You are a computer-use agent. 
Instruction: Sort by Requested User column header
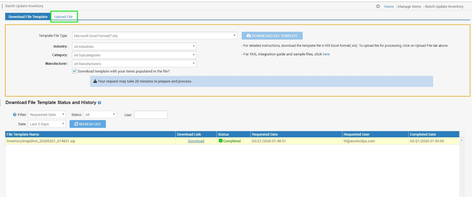(x=375, y=134)
